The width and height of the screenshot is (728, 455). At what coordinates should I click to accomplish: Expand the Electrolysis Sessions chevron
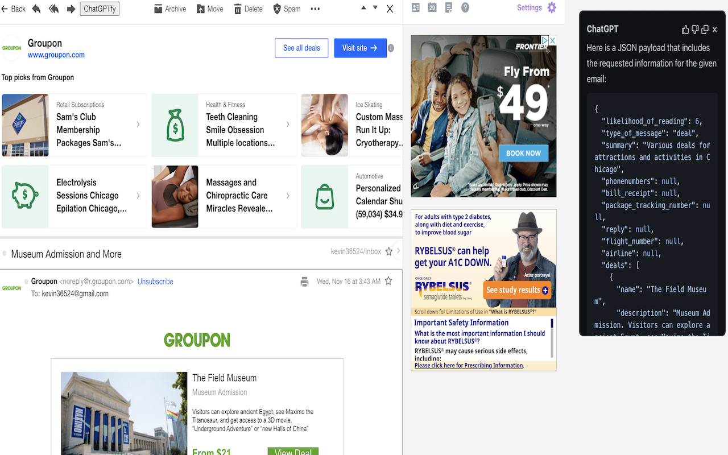[138, 196]
